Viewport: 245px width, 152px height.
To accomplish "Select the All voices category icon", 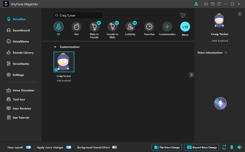I will click(x=58, y=27).
